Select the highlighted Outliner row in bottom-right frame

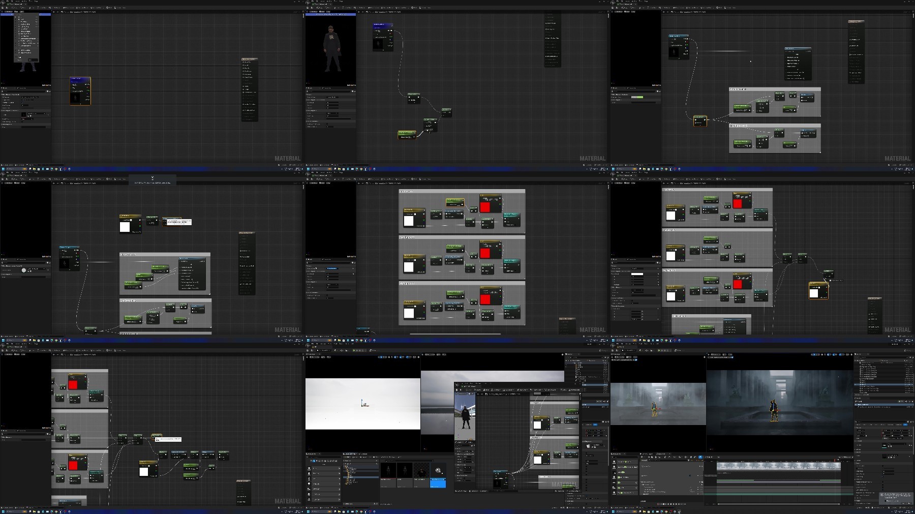[882, 385]
